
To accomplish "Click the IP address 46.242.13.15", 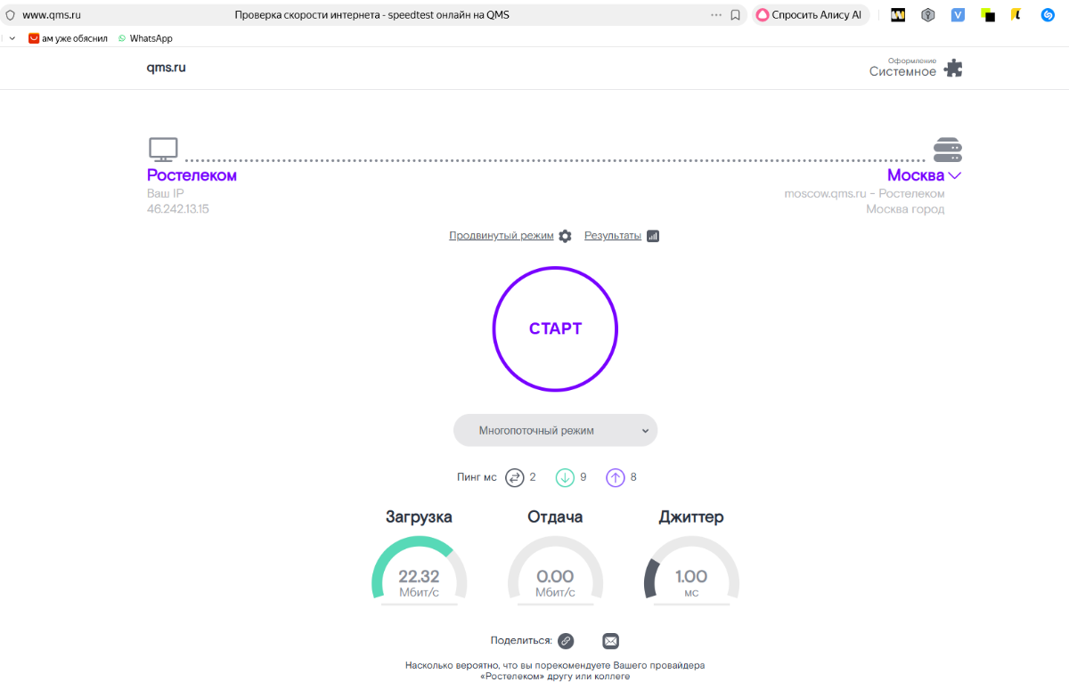I will click(178, 209).
